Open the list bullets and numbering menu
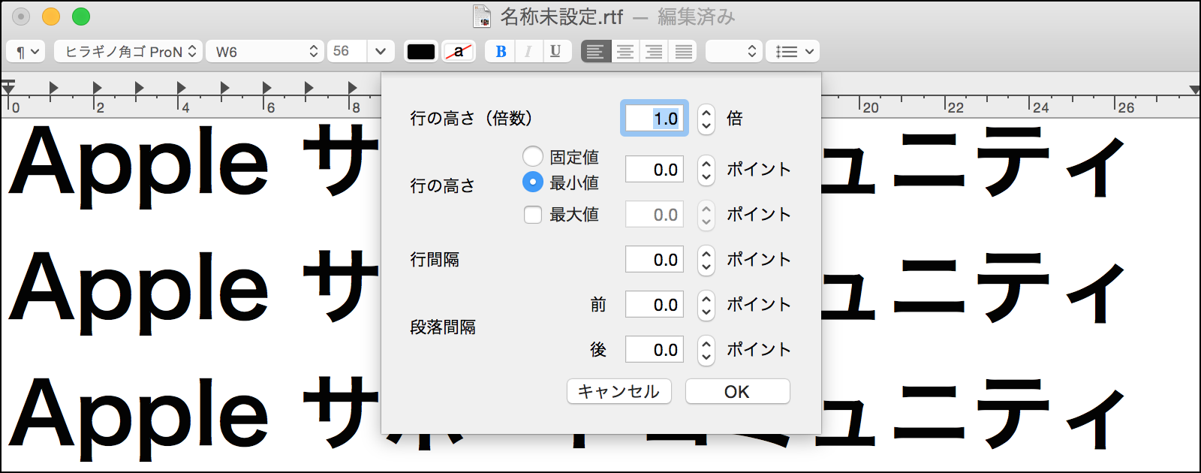This screenshot has width=1201, height=473. pyautogui.click(x=793, y=52)
